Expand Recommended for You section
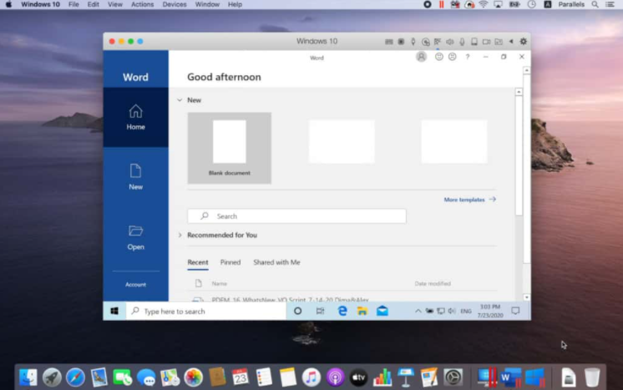Viewport: 623px width, 390px height. (180, 236)
